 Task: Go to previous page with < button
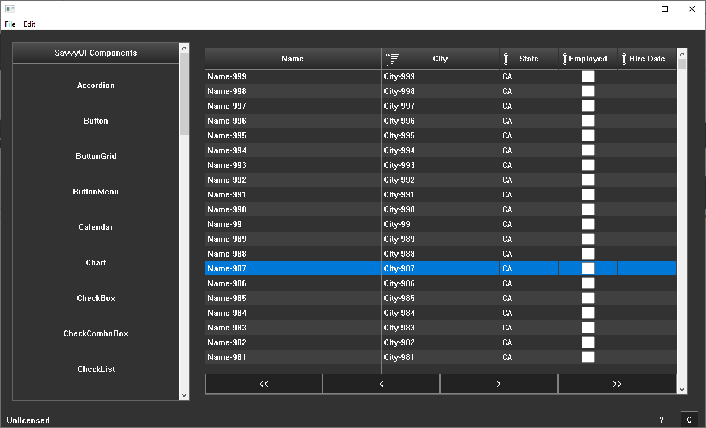(x=381, y=384)
